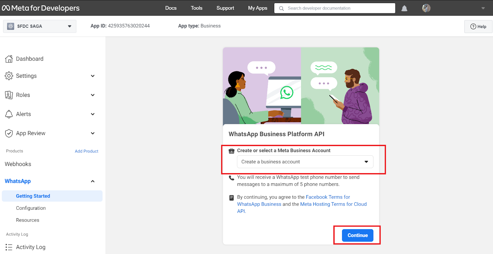
Task: Click the document icon beside terms text
Action: (232, 198)
